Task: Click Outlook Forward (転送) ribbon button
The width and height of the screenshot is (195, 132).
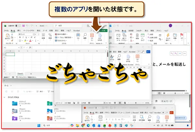Action: pos(150,41)
